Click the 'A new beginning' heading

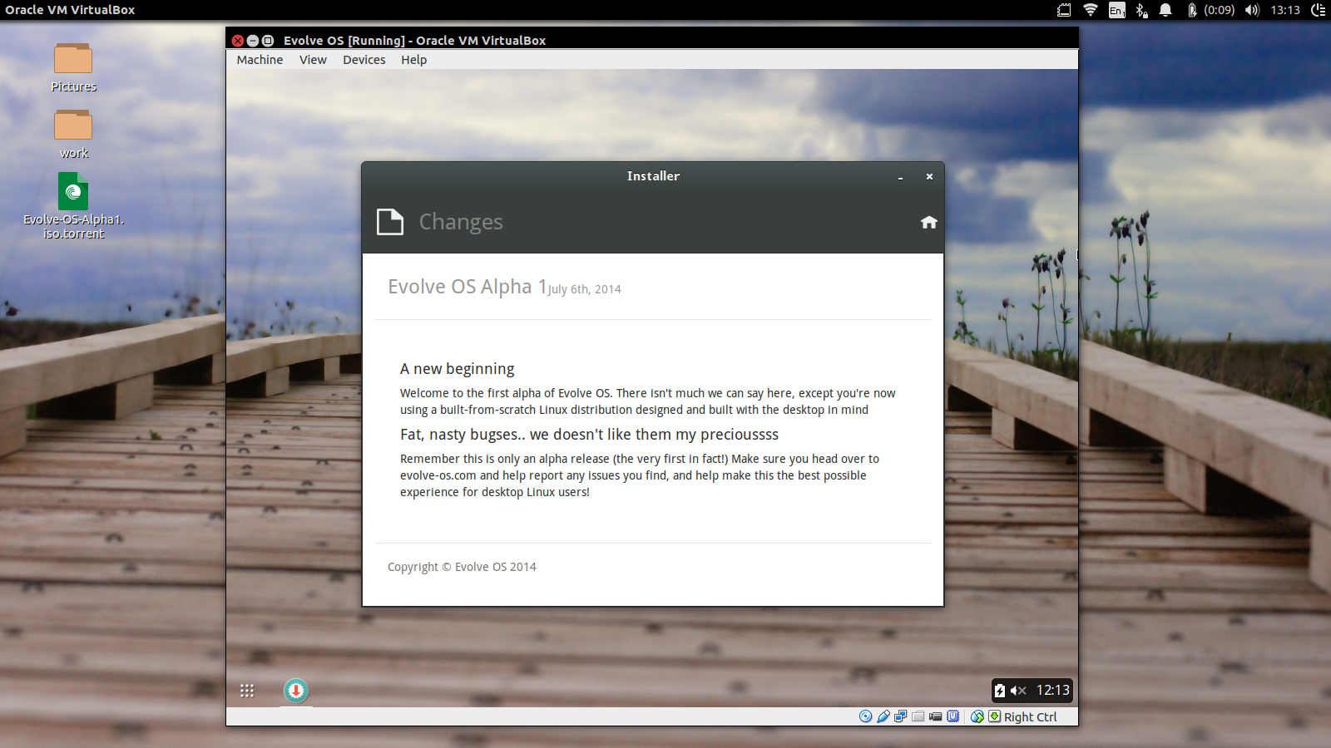point(457,369)
